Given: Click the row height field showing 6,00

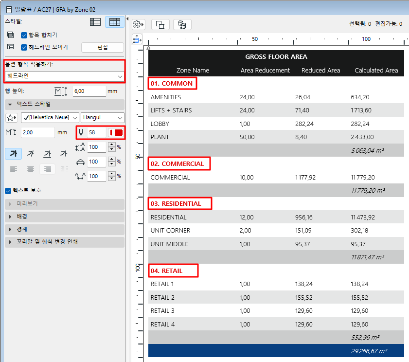Looking at the screenshot, I should tap(89, 91).
